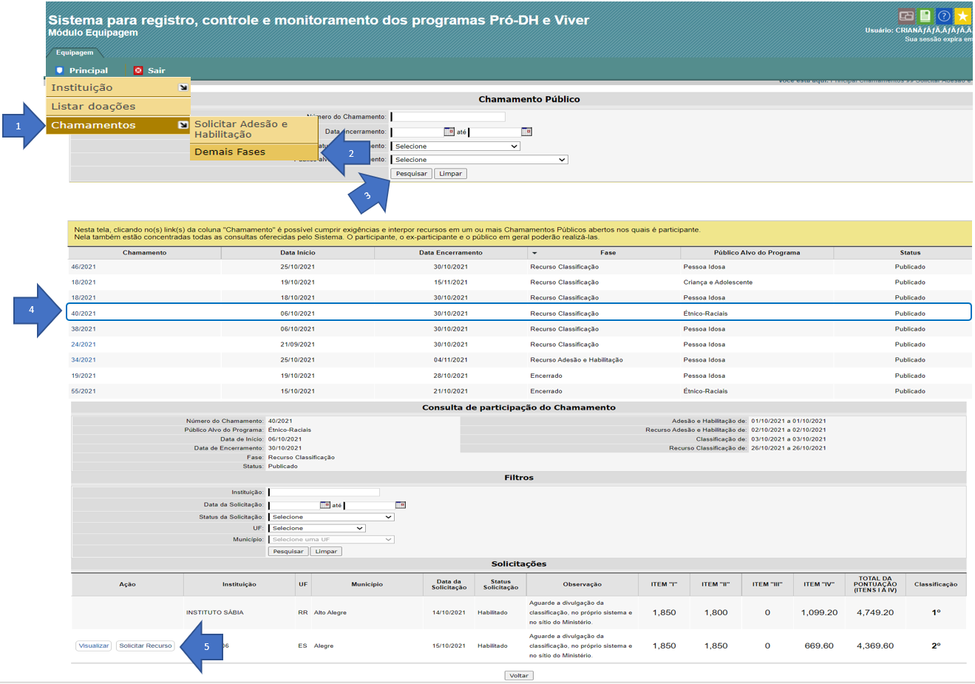Focus the Número do Chamamento input field
This screenshot has width=975, height=684.
point(448,117)
